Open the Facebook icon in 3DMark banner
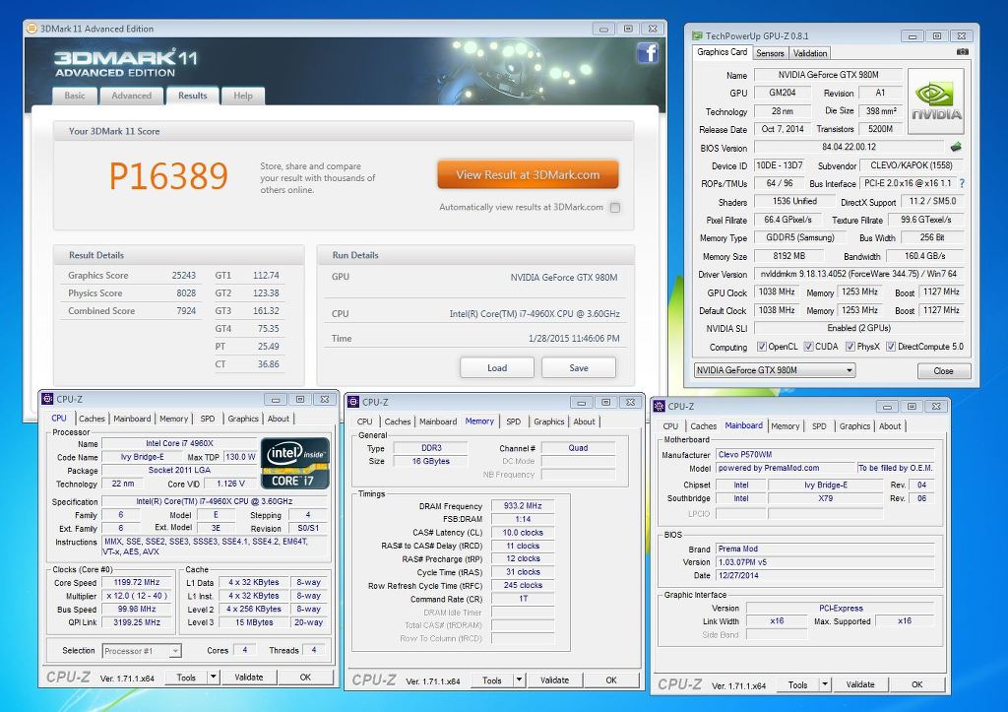 pos(648,52)
